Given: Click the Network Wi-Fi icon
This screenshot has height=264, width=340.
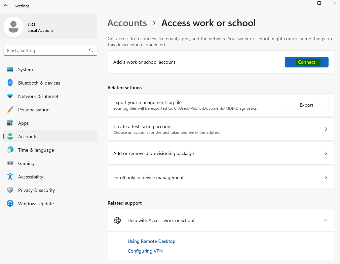Looking at the screenshot, I should 10,96.
